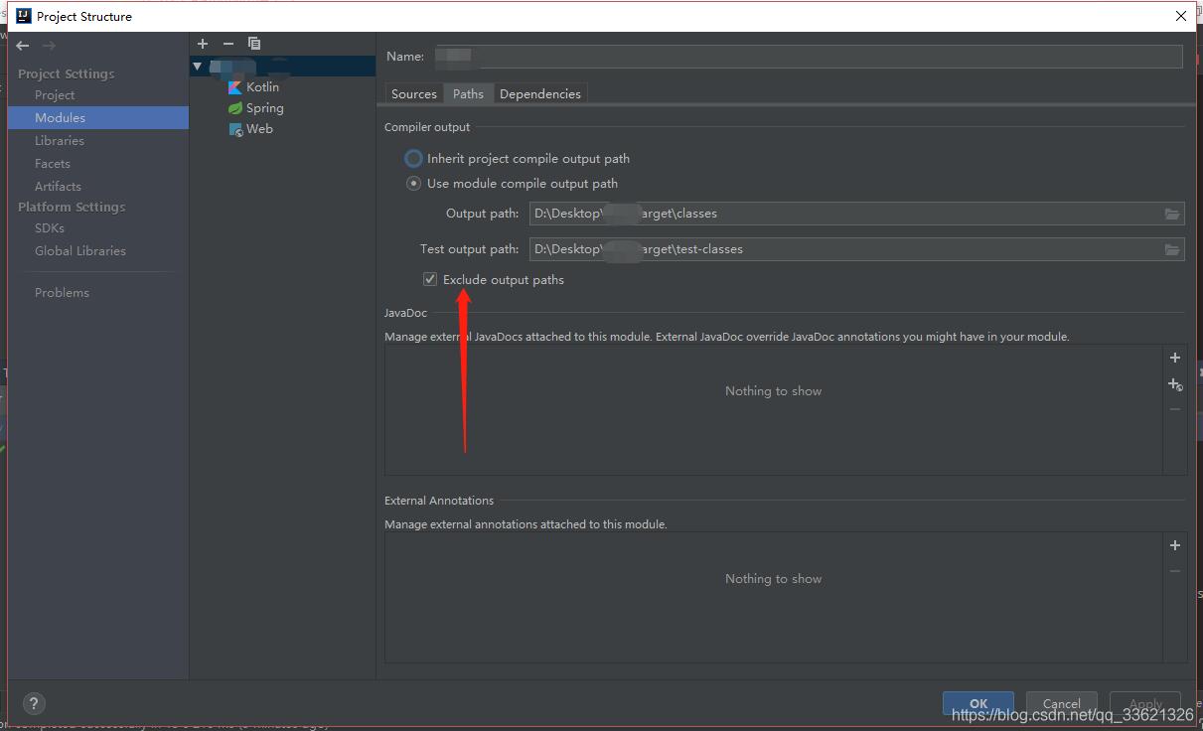Open Artifacts settings
1203x731 pixels.
[x=58, y=187]
